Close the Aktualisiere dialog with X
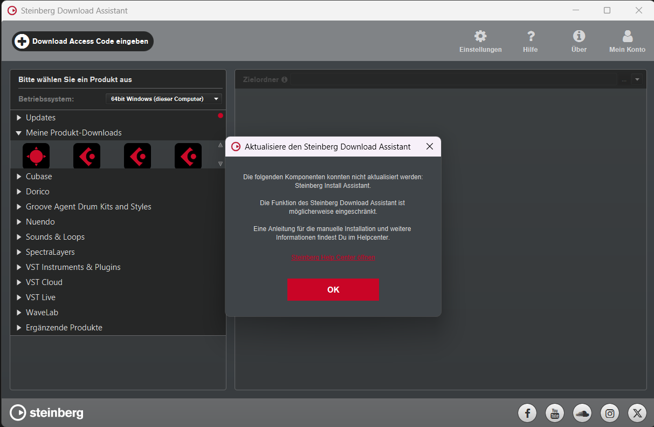The width and height of the screenshot is (654, 427). tap(430, 147)
